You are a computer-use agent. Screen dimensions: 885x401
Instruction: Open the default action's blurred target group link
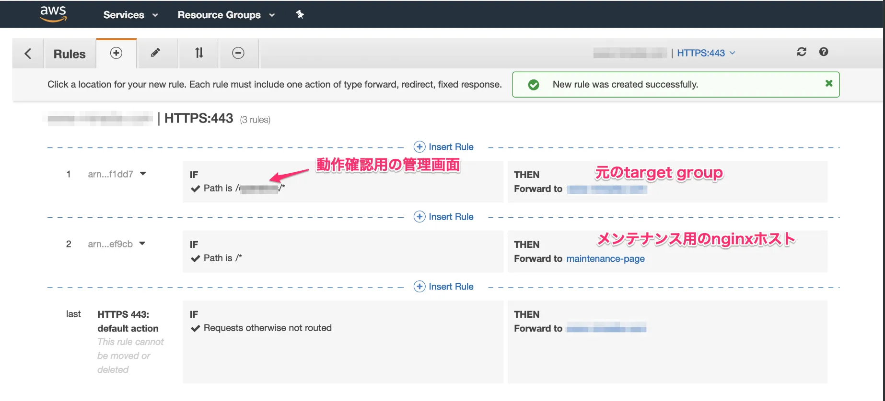click(x=606, y=328)
